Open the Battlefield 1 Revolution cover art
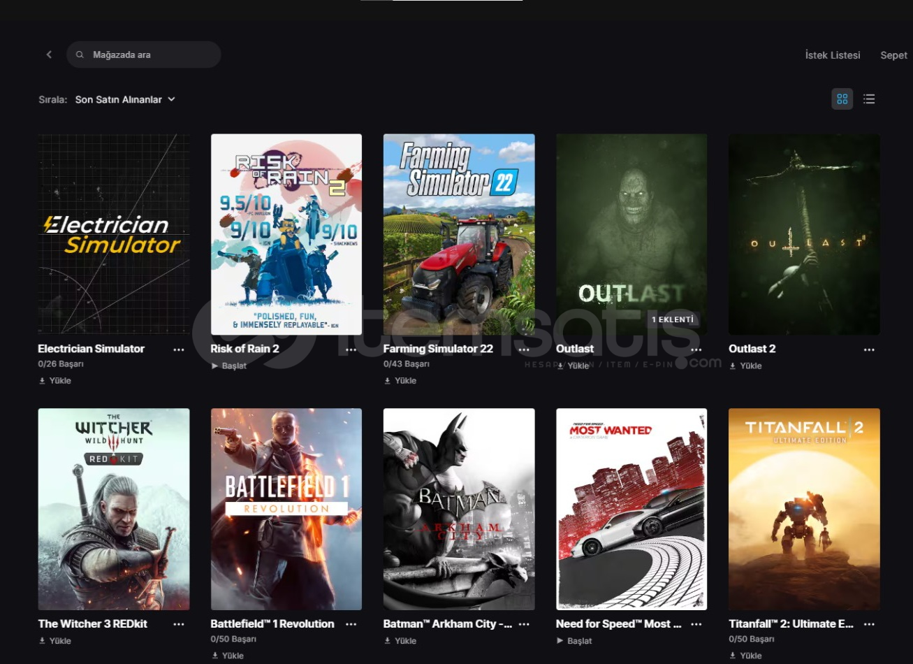 [x=286, y=509]
